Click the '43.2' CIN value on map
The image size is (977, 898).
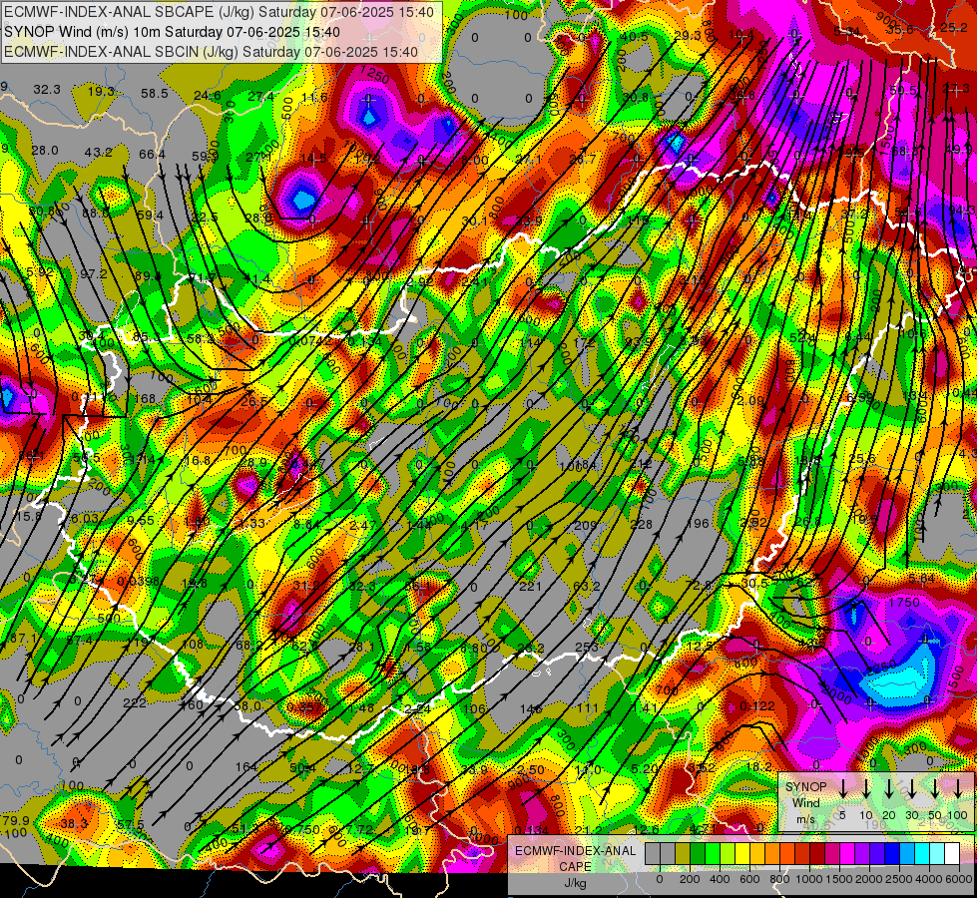tap(99, 152)
